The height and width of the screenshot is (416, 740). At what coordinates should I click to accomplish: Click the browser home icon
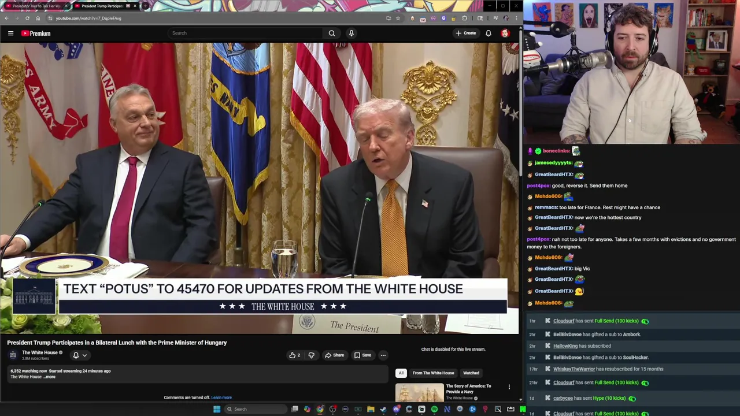click(38, 18)
